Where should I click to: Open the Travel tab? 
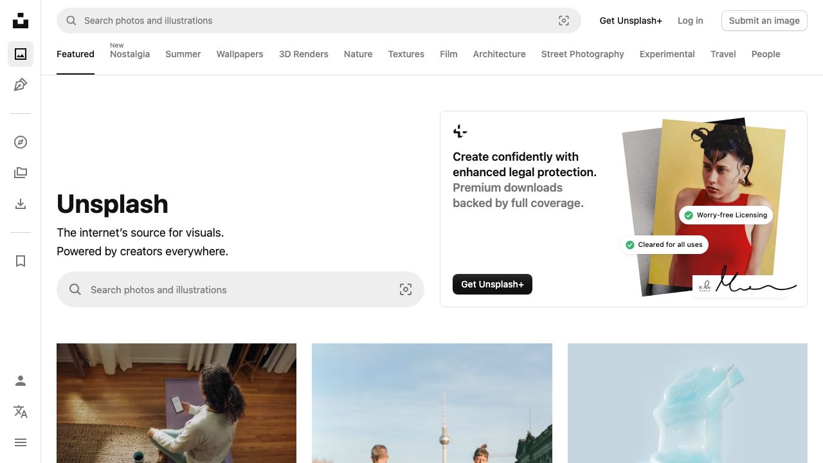click(x=723, y=54)
